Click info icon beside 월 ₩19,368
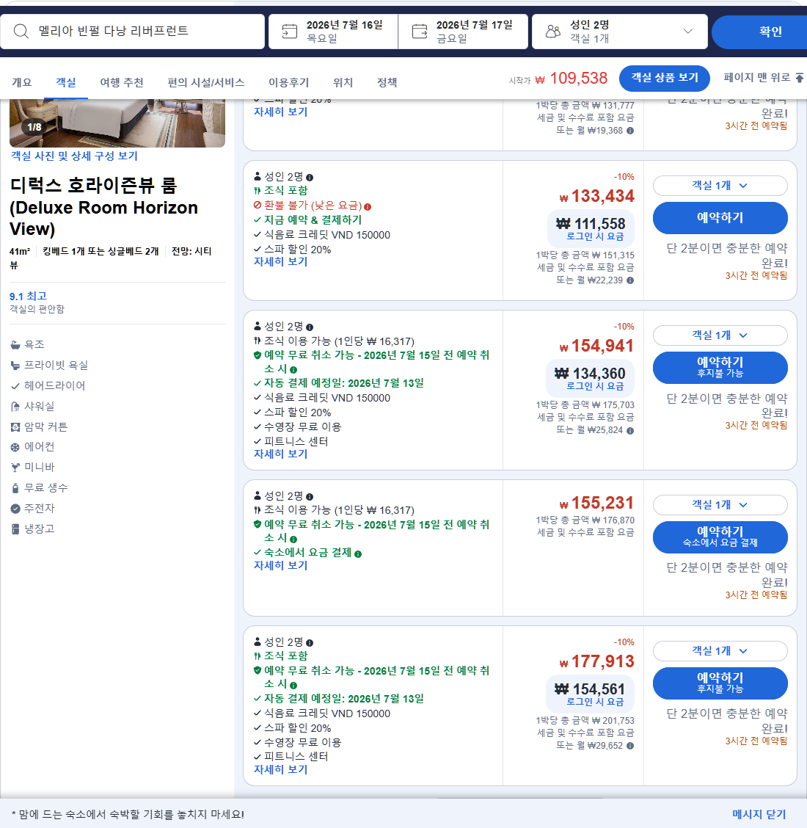807x828 pixels. click(630, 131)
